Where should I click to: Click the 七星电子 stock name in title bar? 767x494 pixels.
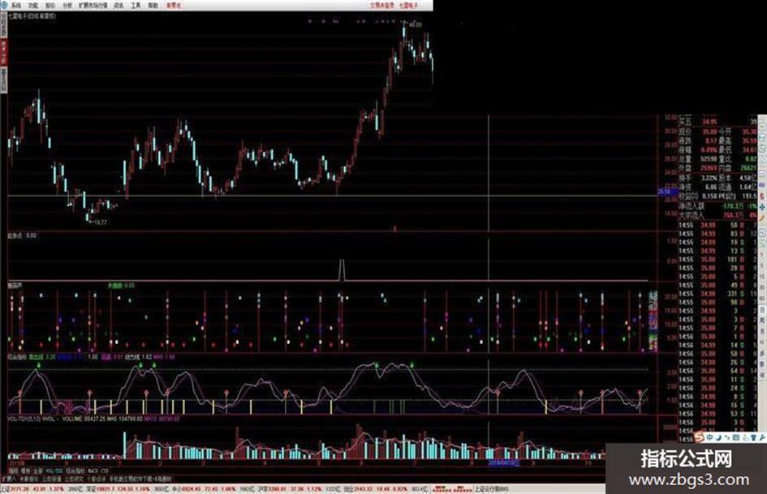409,6
